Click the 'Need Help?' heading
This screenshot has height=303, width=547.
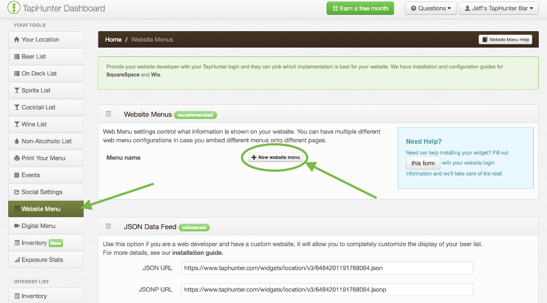[423, 142]
